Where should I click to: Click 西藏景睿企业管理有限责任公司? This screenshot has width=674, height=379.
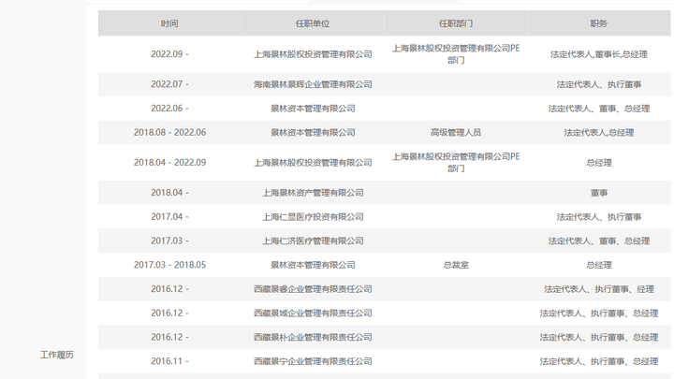(313, 289)
